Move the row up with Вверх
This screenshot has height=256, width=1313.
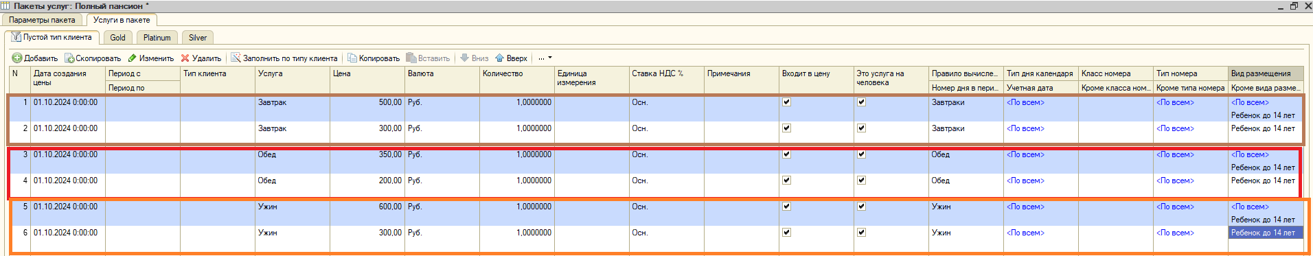click(x=512, y=58)
